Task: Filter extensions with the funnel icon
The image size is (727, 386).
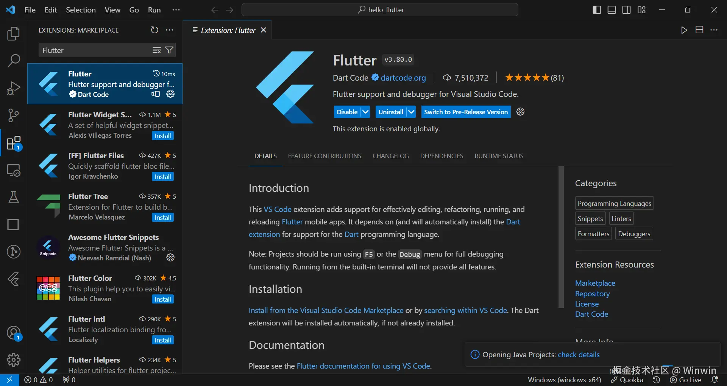Action: tap(169, 50)
